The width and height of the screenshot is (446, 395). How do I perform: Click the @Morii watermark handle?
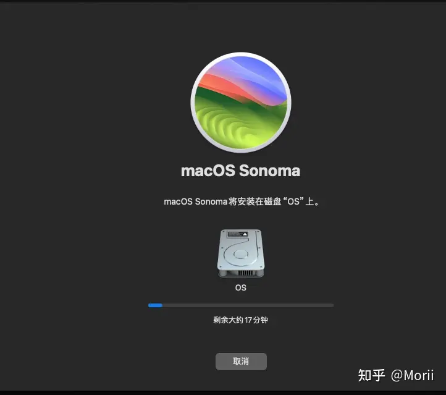(x=412, y=375)
